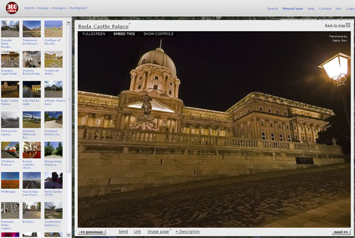This screenshot has width=355, height=238.
Task: Click sidebar scrollbar track
Action: [x=69, y=128]
